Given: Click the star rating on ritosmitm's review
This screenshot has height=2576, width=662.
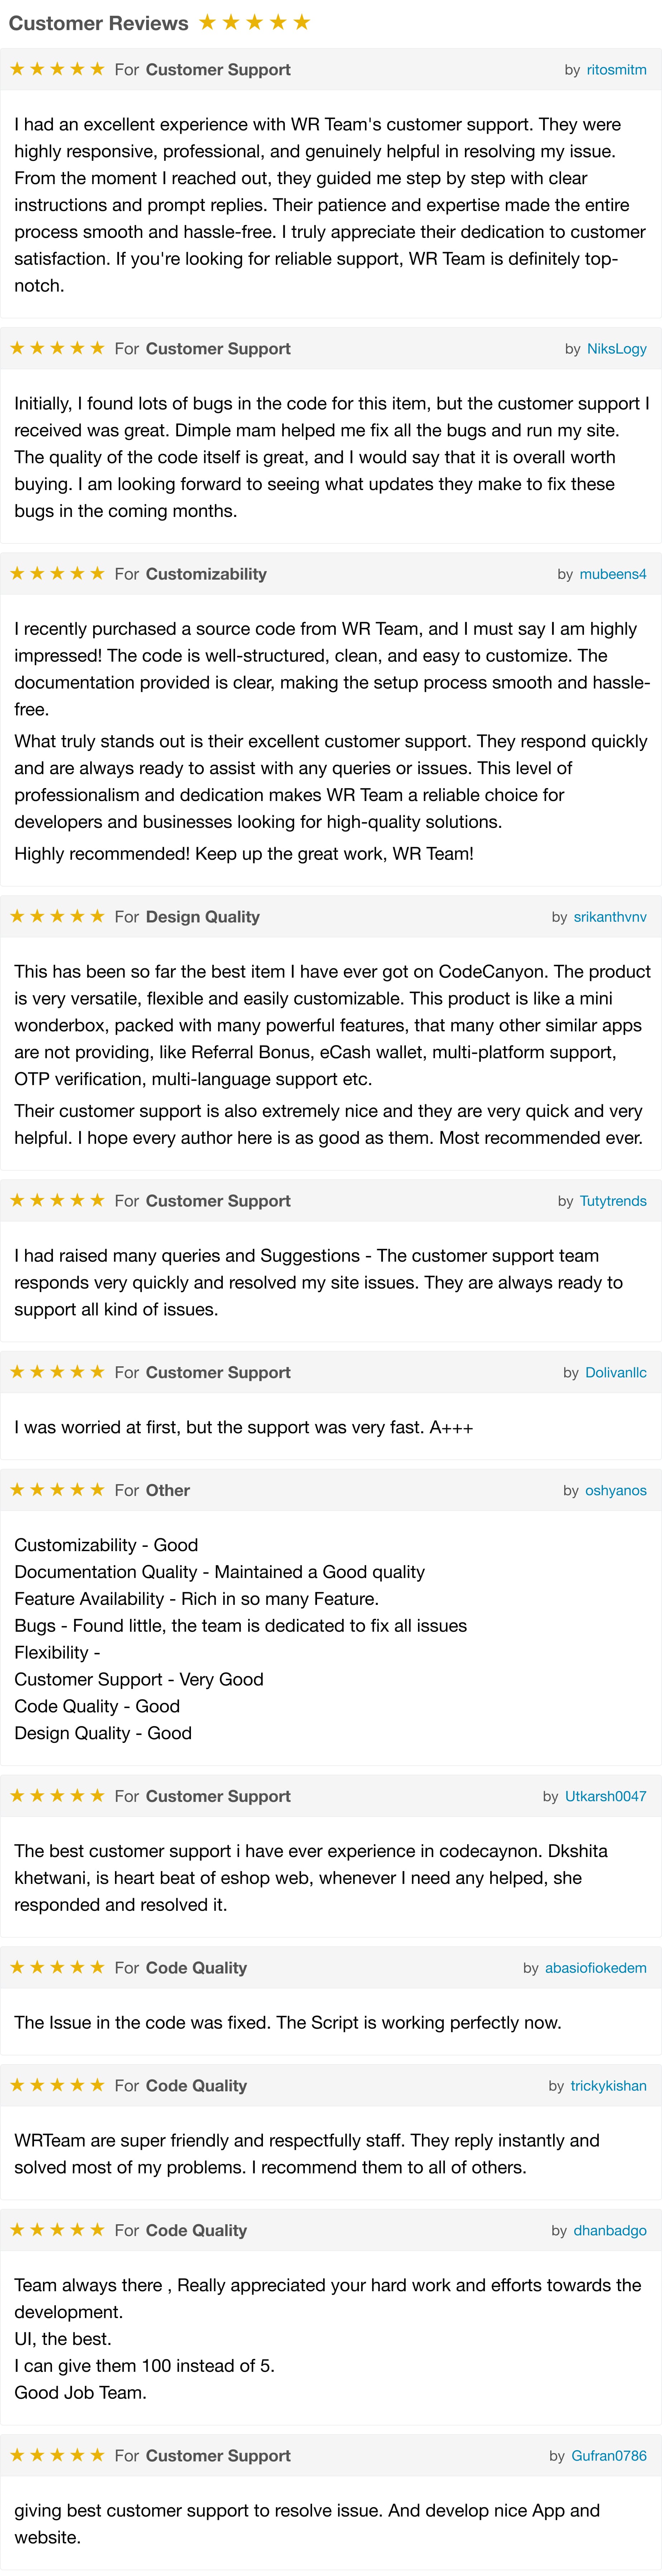Looking at the screenshot, I should [x=57, y=69].
